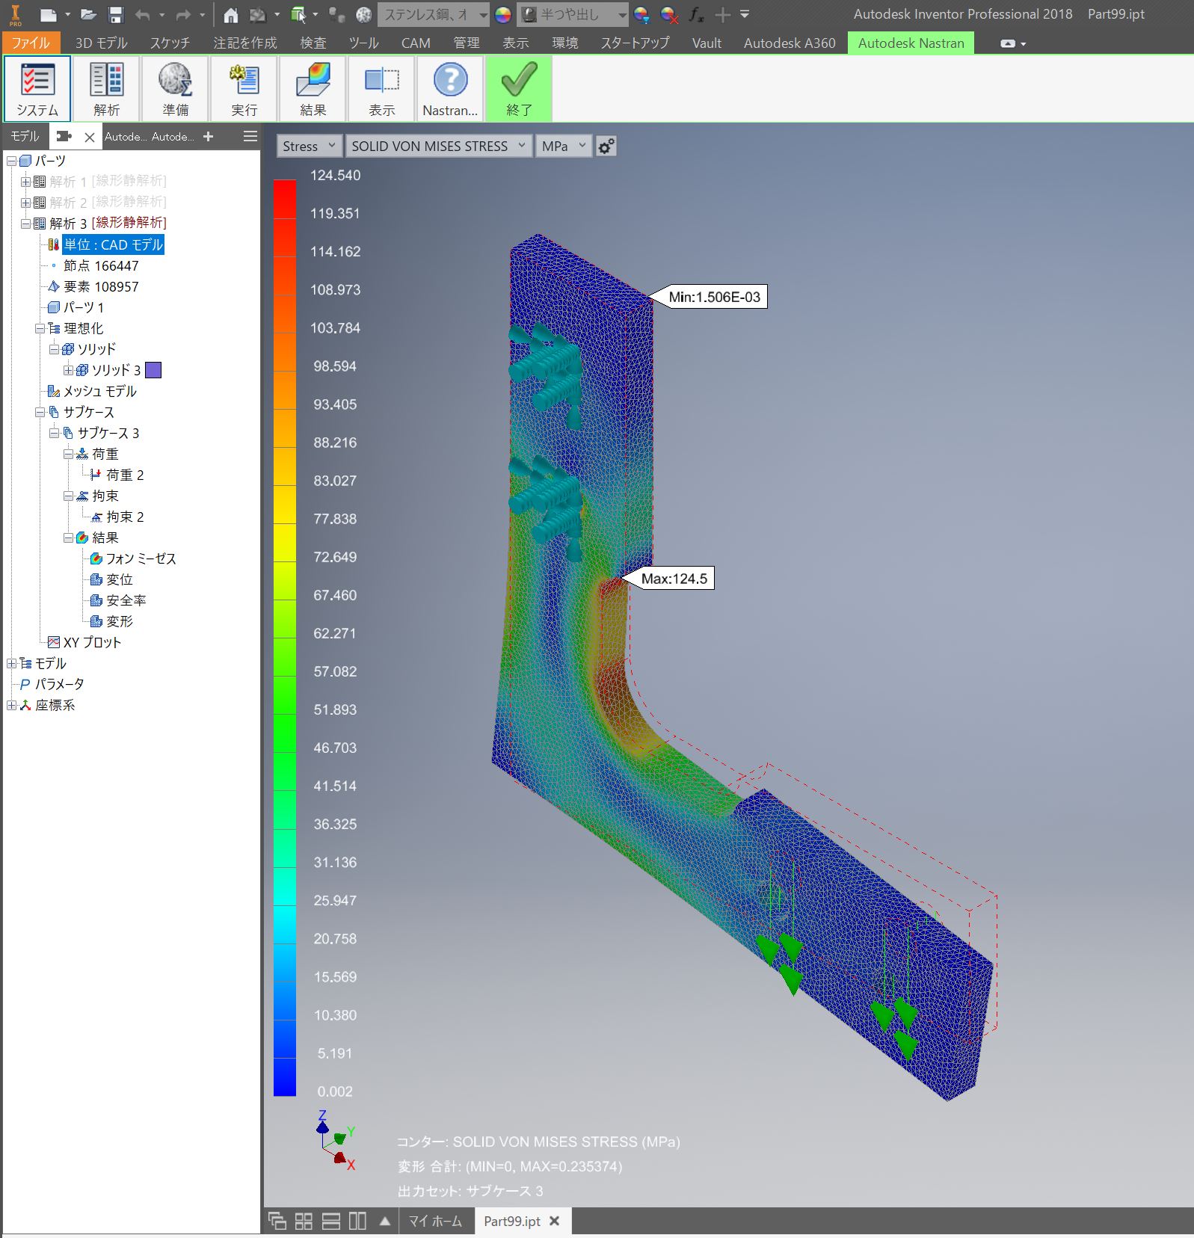
Task: Open plot settings gear beside MPa
Action: [x=606, y=147]
